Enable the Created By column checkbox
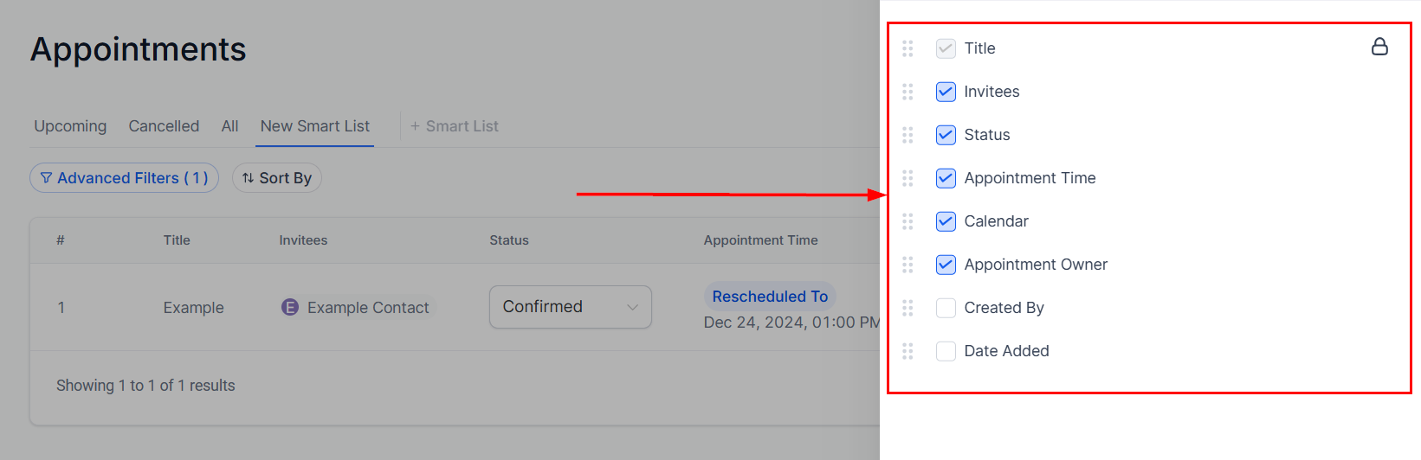This screenshot has height=460, width=1421. (946, 308)
